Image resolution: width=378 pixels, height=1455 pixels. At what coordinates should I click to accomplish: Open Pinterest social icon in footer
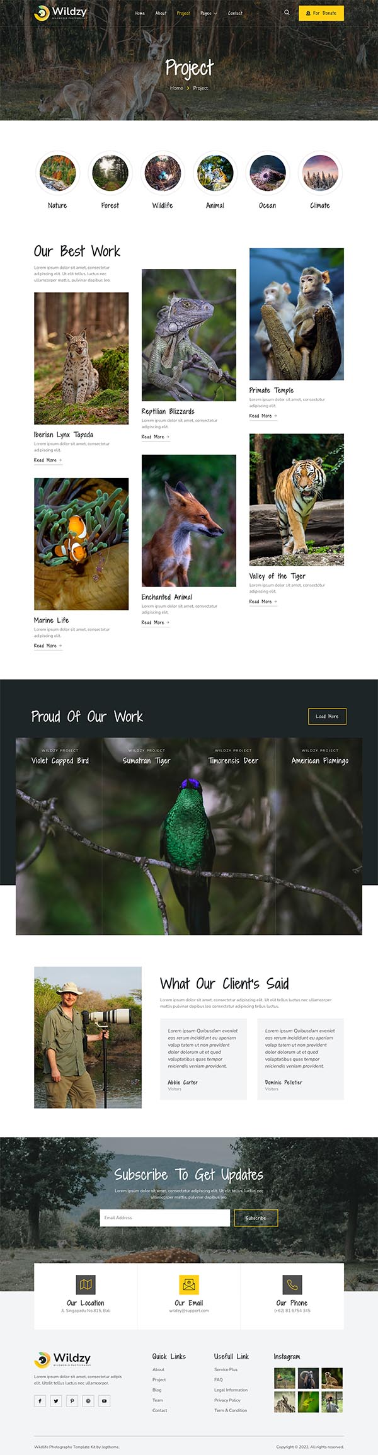[x=72, y=1401]
